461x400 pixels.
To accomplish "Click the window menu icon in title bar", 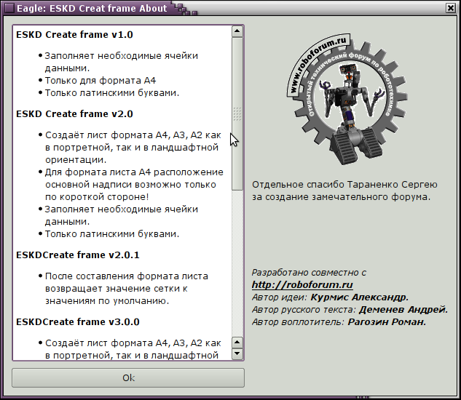I will pyautogui.click(x=9, y=8).
